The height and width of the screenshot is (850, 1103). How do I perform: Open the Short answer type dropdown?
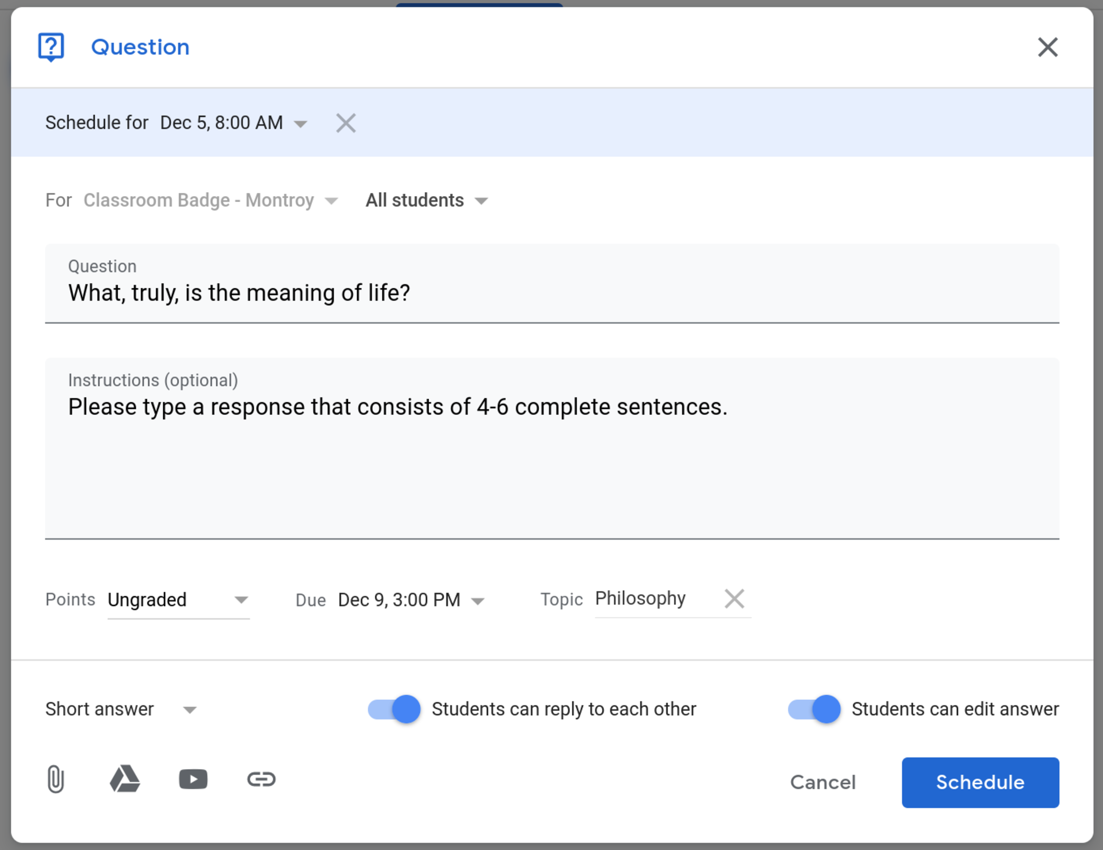122,709
